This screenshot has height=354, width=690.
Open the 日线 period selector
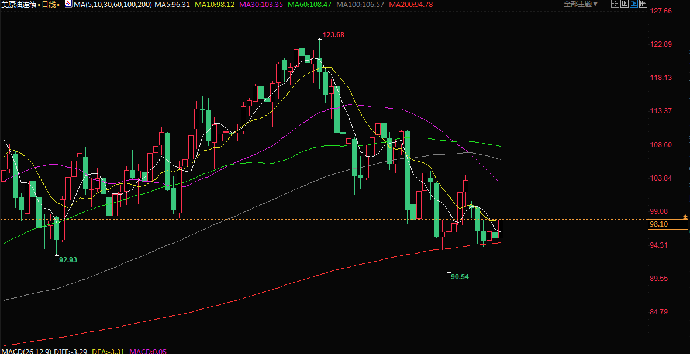[50, 5]
